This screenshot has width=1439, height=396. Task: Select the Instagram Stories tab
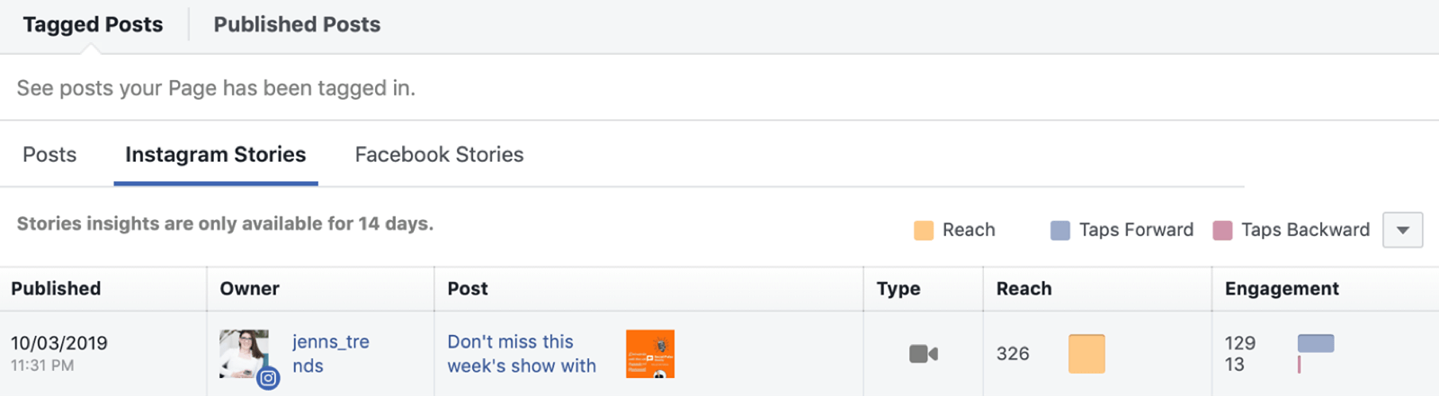coord(216,154)
